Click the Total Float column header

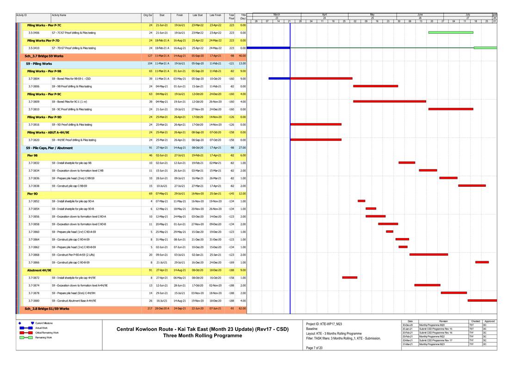[231, 17]
